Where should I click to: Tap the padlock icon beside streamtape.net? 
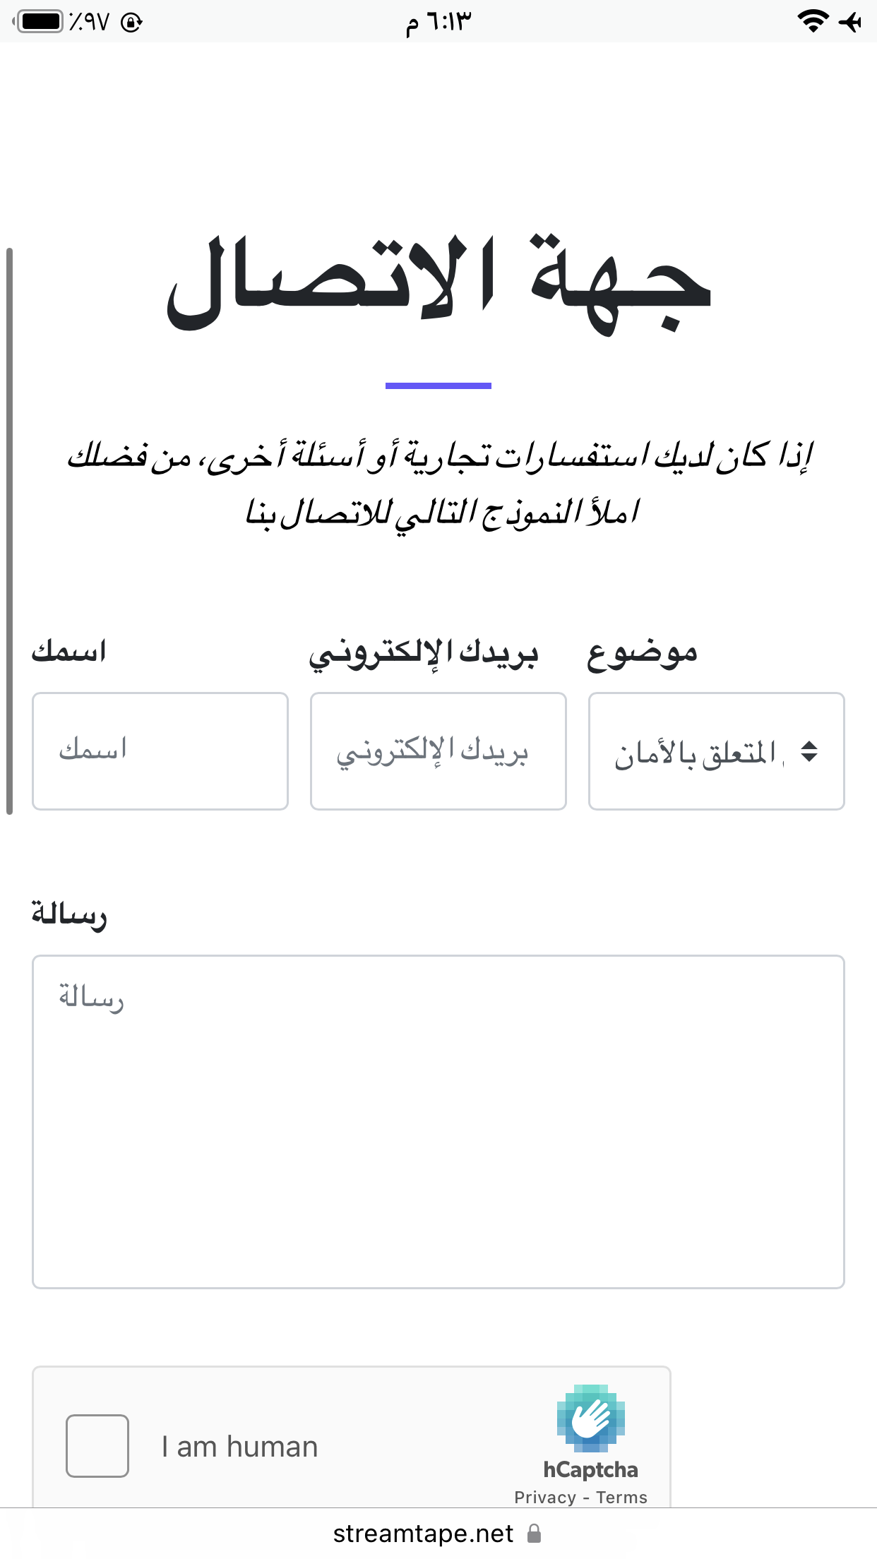tap(535, 1534)
